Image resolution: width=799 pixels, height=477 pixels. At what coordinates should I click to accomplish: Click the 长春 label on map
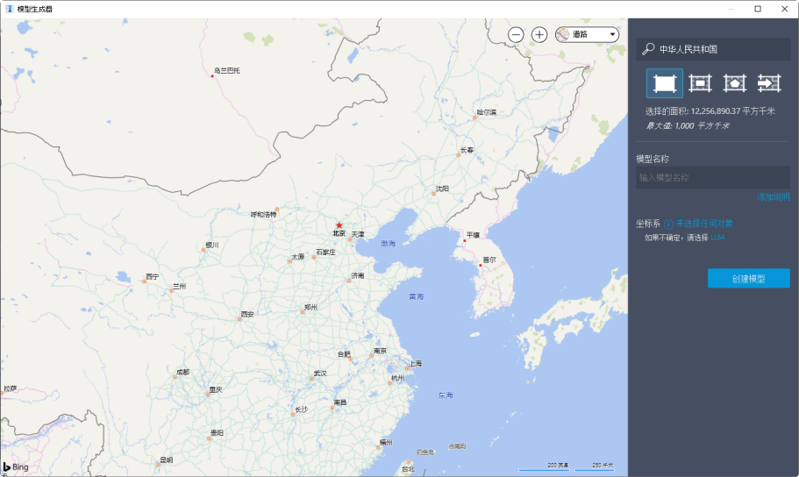(x=467, y=150)
